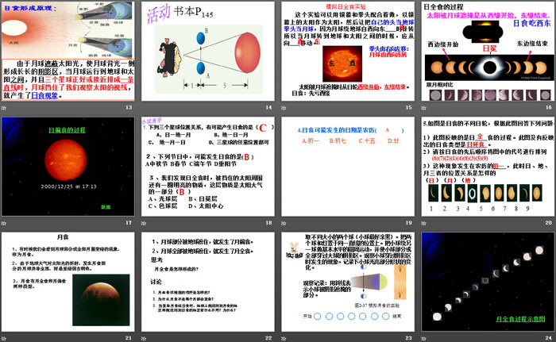Select slide 14 with 活动 书本P145 title
Image resolution: width=556 pixels, height=342 pixels.
(x=207, y=50)
